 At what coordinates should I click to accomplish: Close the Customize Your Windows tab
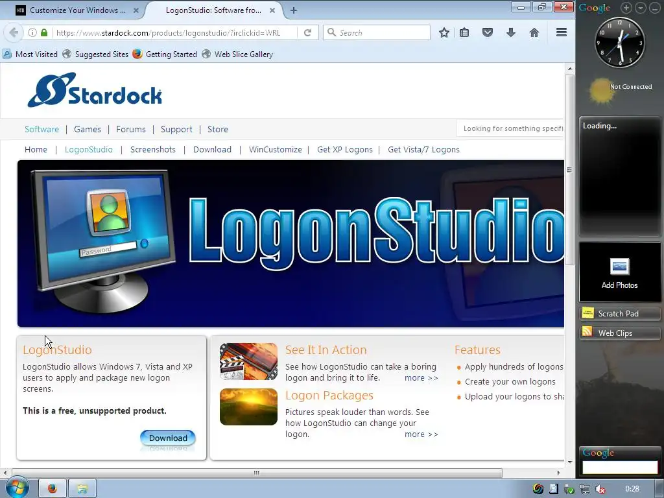tap(136, 10)
